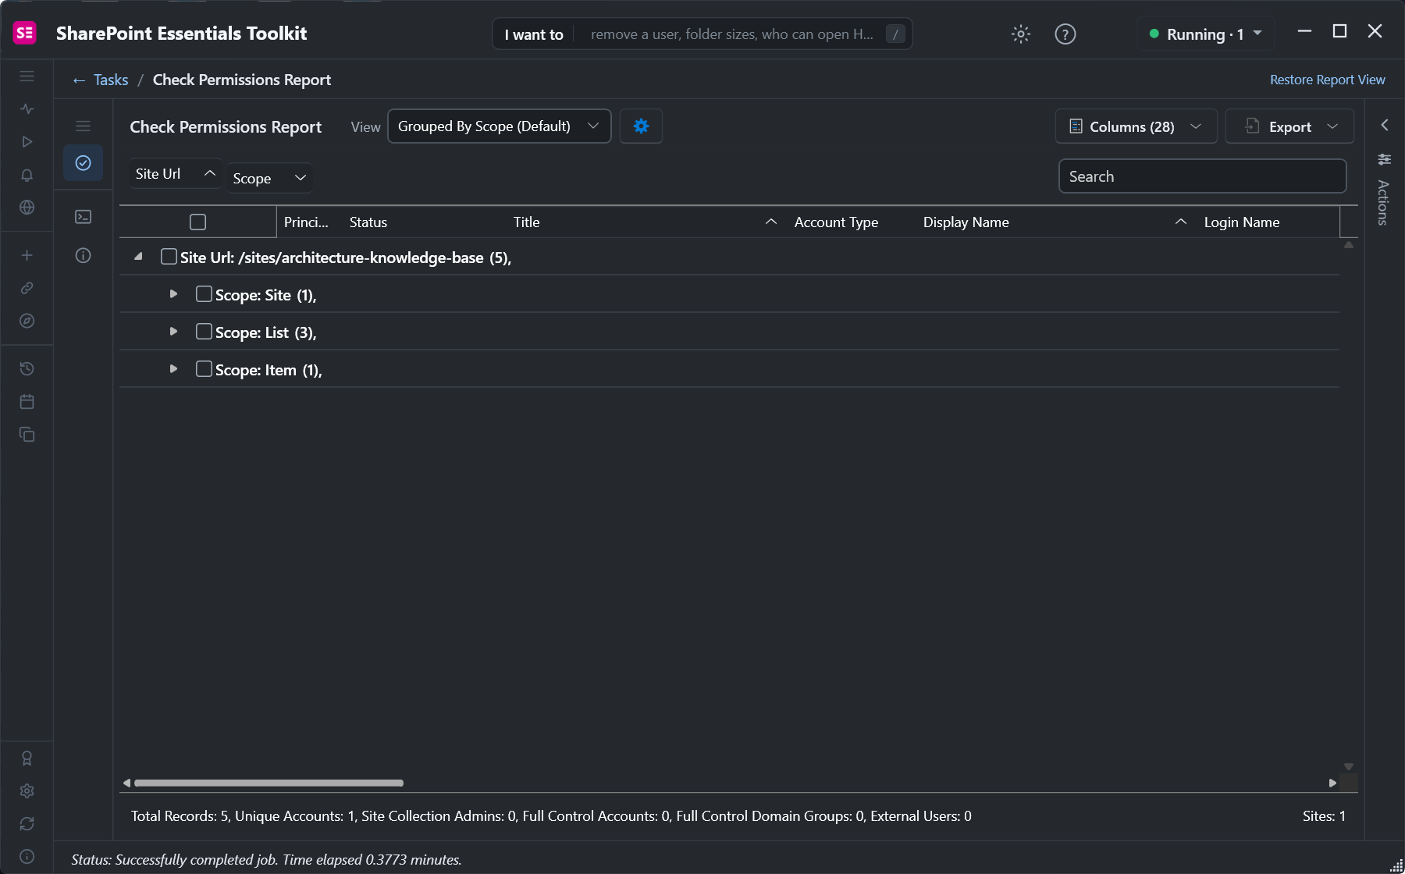The width and height of the screenshot is (1405, 874).
Task: Open the calendar icon in sidebar
Action: click(27, 401)
